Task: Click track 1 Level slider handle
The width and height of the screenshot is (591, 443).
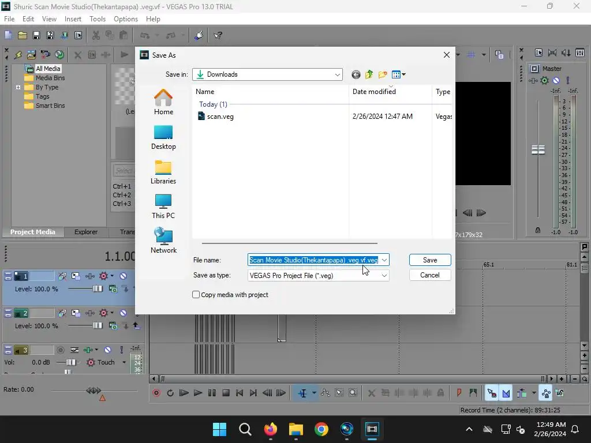Action: pos(97,289)
